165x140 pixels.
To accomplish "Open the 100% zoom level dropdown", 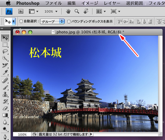I will tap(51, 12).
